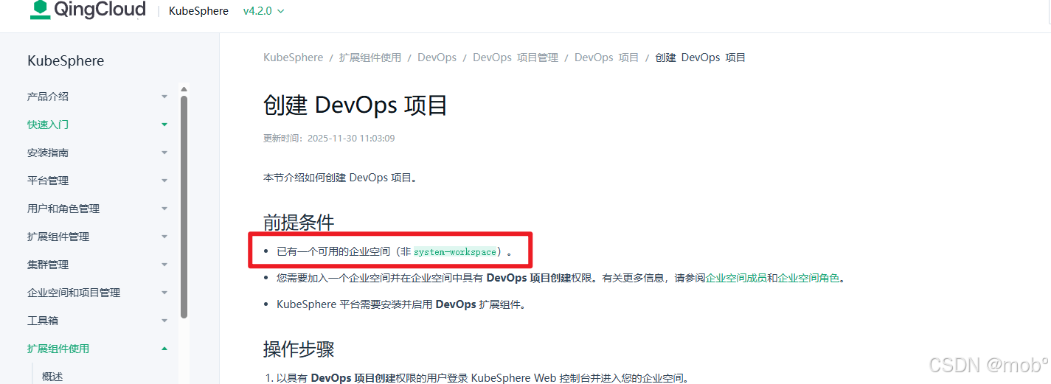This screenshot has height=384, width=1051.
Task: Go to 扩展组件使用 in the breadcrumb
Action: pyautogui.click(x=370, y=57)
